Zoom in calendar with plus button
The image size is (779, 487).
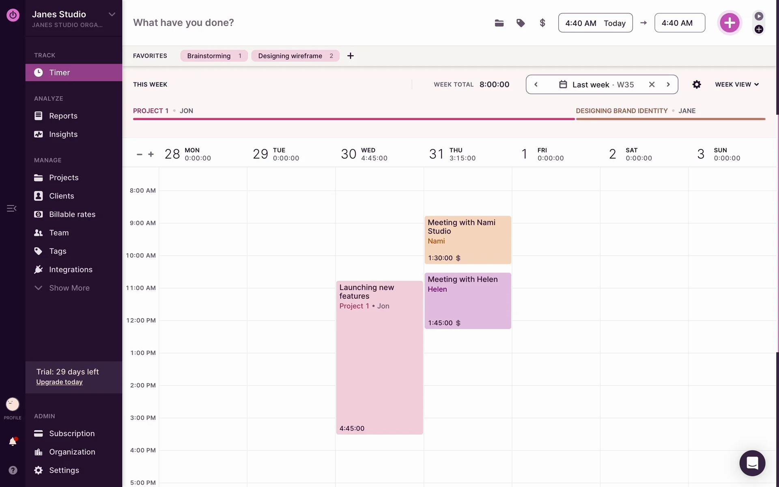[x=151, y=154]
